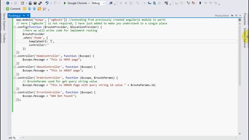Screen dimensions: 249x140
Task: Click the "This is HOME page" string
Action: [x=65, y=59]
